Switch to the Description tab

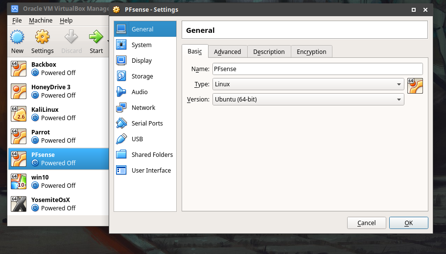tap(269, 51)
